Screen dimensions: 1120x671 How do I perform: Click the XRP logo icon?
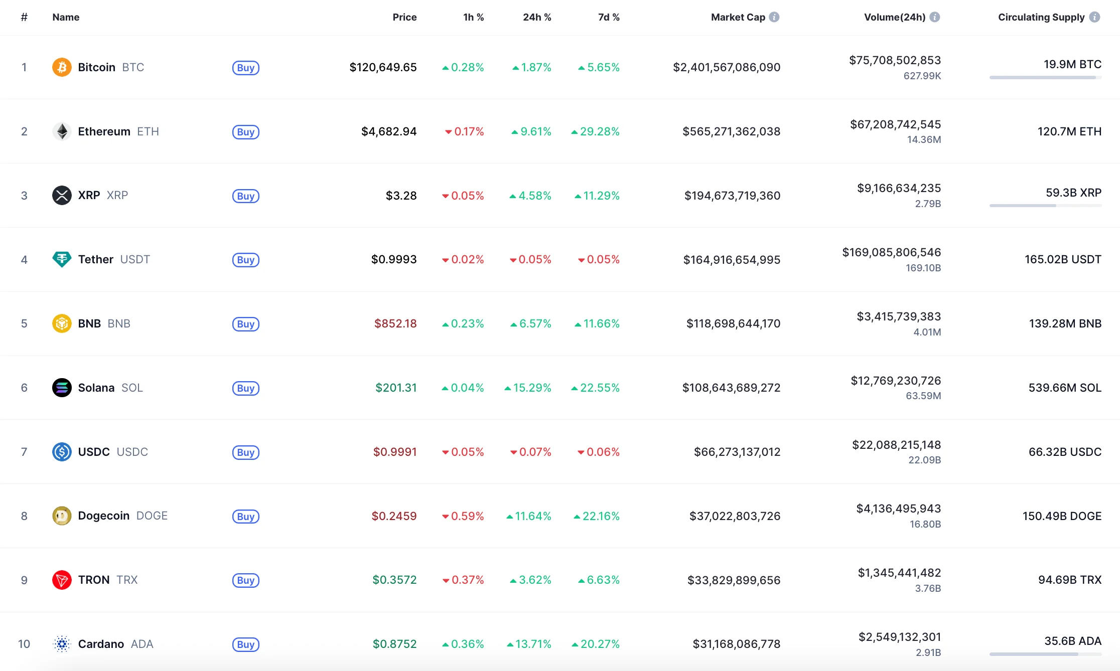(62, 196)
